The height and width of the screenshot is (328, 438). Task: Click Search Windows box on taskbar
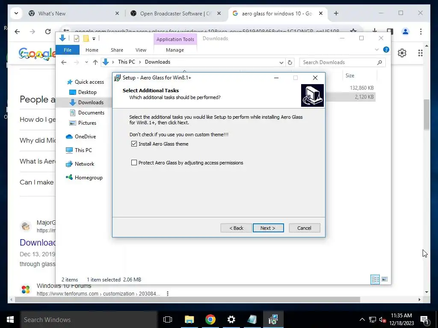89,319
